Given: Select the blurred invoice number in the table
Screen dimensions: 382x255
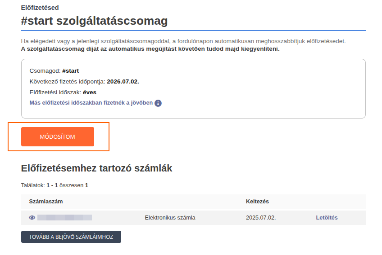Looking at the screenshot, I should click(x=64, y=218).
